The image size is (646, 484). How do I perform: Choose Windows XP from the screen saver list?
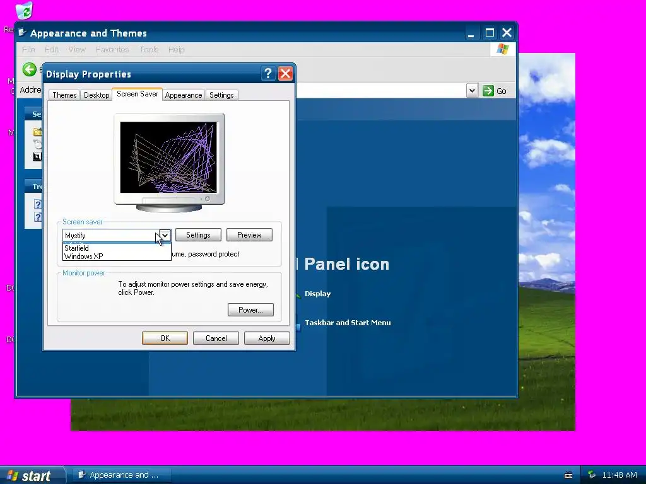(x=117, y=256)
